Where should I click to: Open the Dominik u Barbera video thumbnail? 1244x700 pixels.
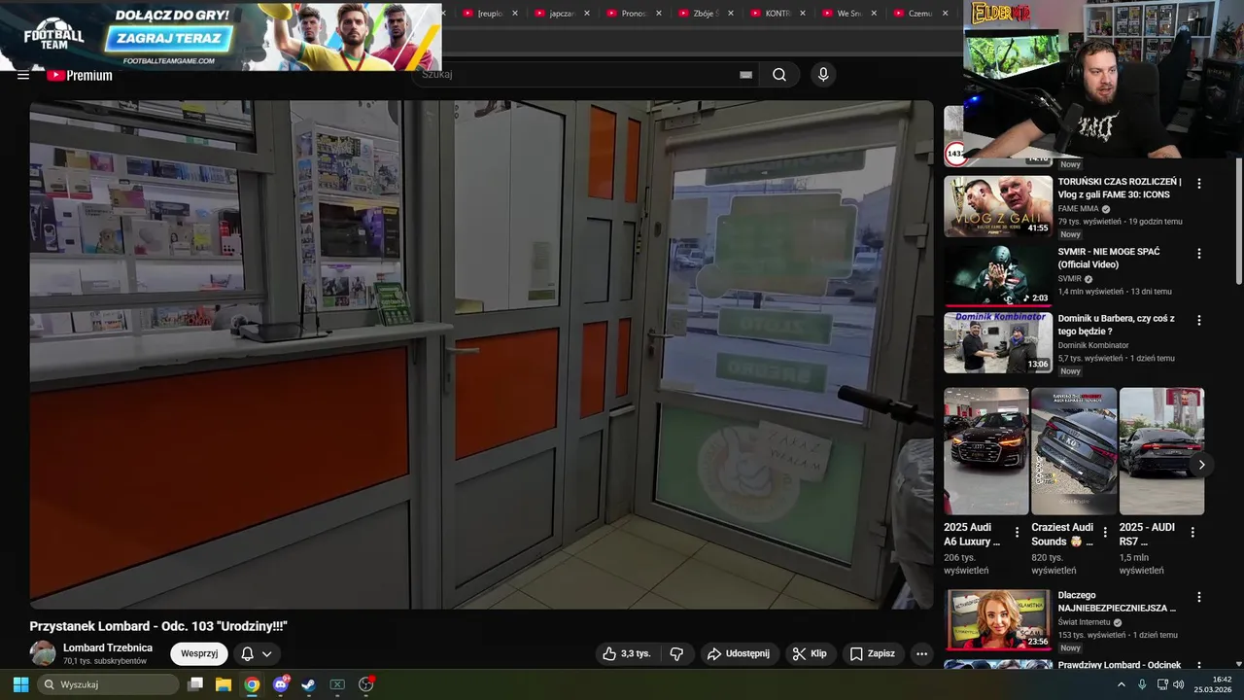tap(998, 342)
